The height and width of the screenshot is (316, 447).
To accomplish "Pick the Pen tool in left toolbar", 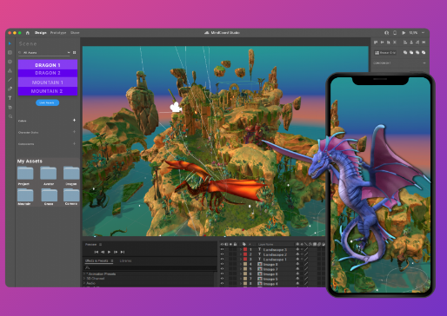I will click(10, 89).
